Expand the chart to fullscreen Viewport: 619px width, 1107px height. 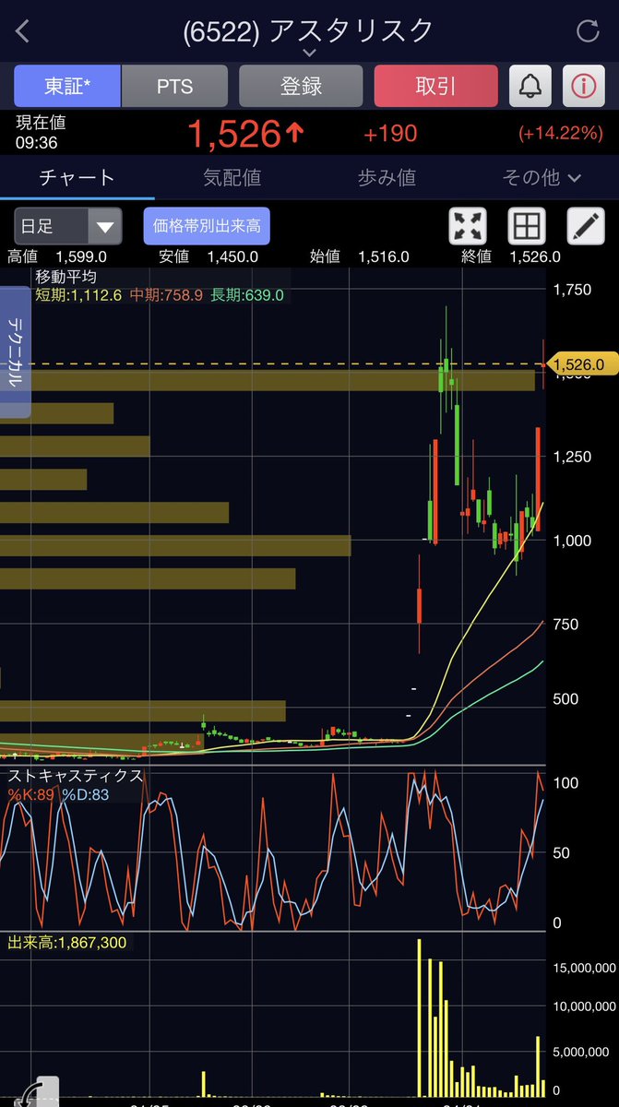(x=468, y=226)
